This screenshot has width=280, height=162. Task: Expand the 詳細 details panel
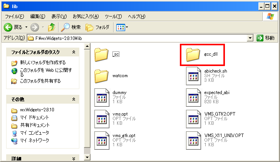74,159
